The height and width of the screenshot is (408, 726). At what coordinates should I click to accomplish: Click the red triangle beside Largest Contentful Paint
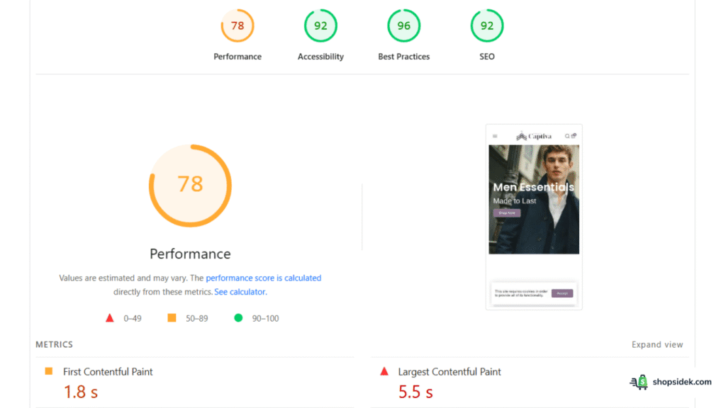click(384, 371)
